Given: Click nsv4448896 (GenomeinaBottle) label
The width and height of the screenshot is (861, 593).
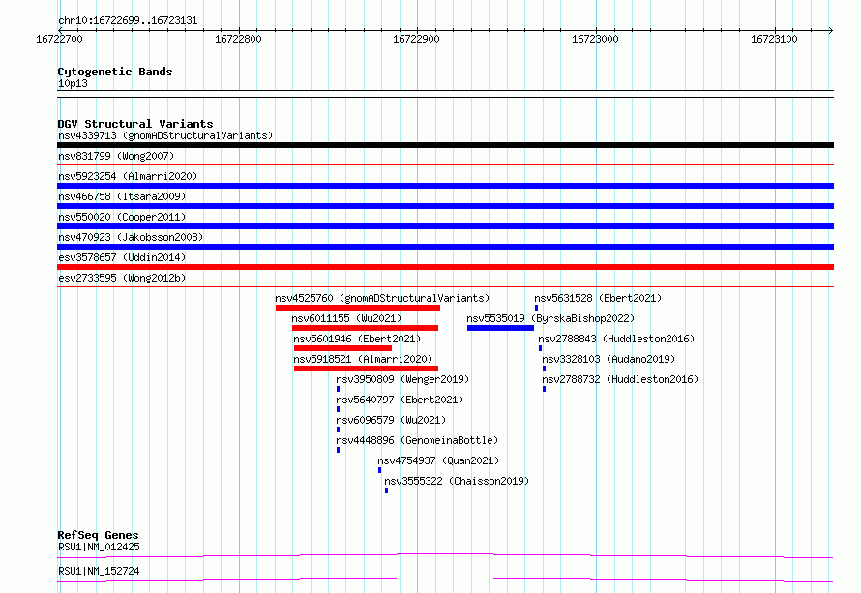Looking at the screenshot, I should [417, 440].
